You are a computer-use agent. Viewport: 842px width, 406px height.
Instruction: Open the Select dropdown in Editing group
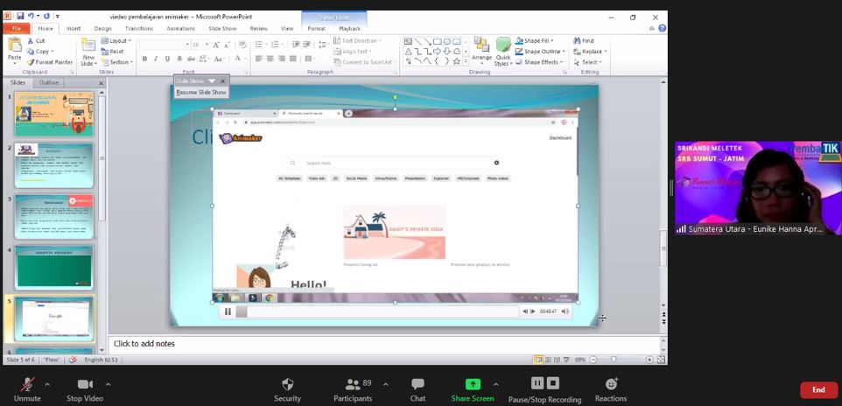(588, 62)
